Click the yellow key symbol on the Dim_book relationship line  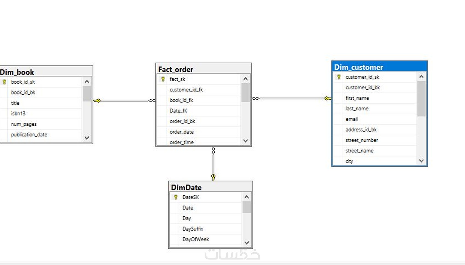98,101
